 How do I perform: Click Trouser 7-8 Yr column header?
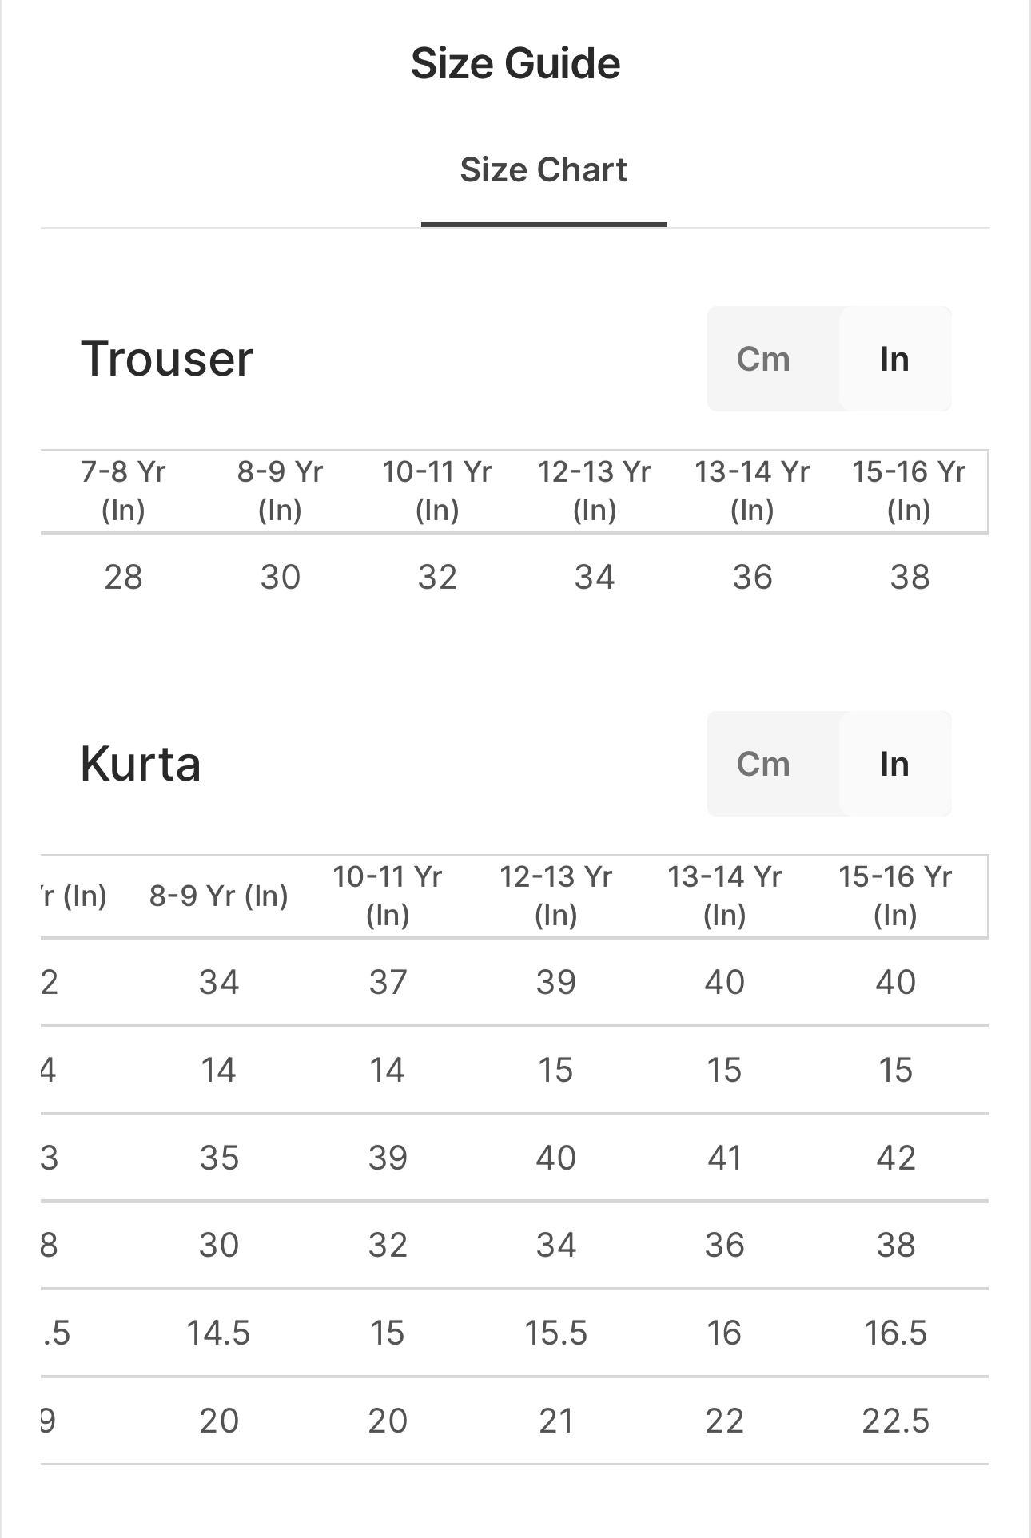point(123,491)
